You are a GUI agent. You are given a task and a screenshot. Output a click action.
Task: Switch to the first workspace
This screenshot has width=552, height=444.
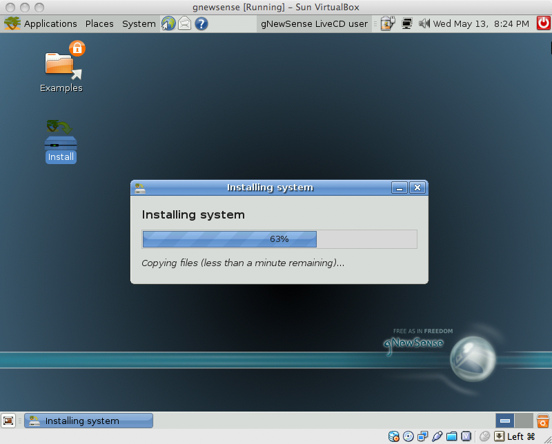(x=505, y=421)
